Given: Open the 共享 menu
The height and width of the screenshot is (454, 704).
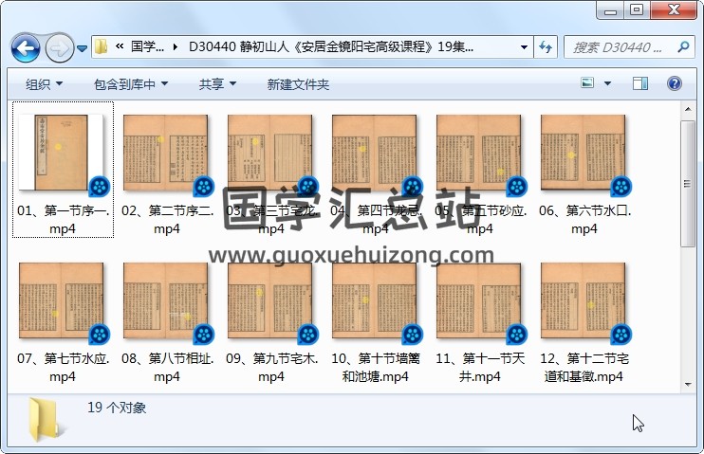Looking at the screenshot, I should click(217, 84).
